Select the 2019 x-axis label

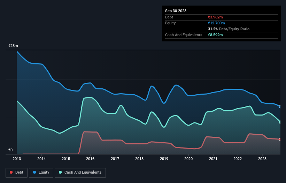coord(164,159)
